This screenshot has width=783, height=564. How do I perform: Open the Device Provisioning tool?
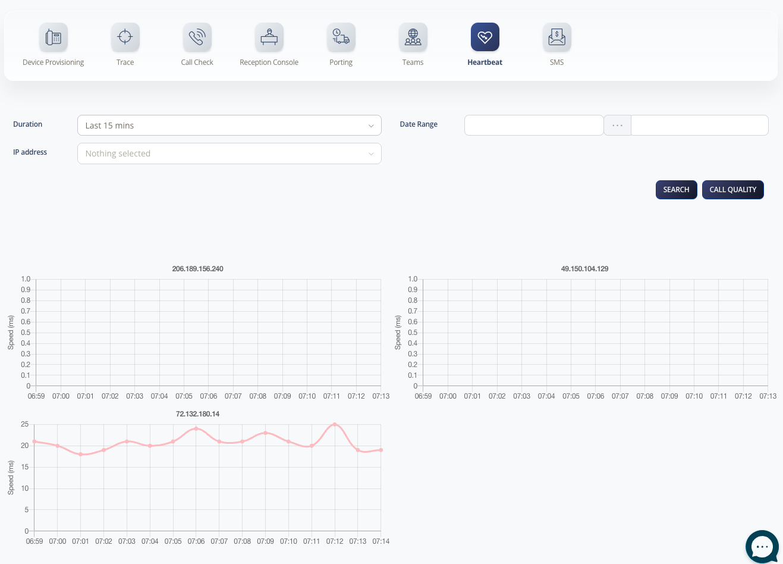(54, 37)
